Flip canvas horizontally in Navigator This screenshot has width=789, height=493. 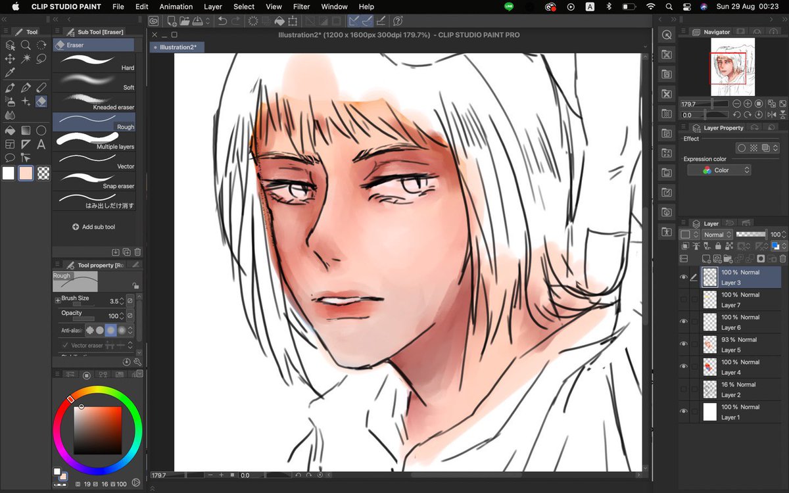(771, 115)
